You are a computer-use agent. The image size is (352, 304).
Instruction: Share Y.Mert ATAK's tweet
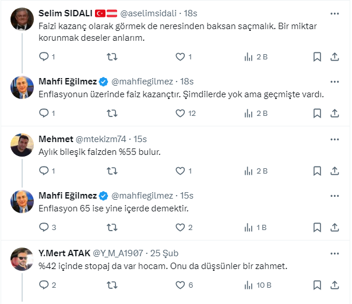click(x=335, y=285)
